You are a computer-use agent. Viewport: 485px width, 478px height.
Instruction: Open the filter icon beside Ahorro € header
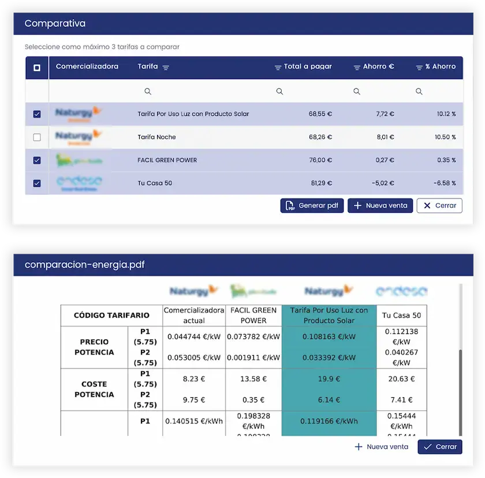(357, 67)
